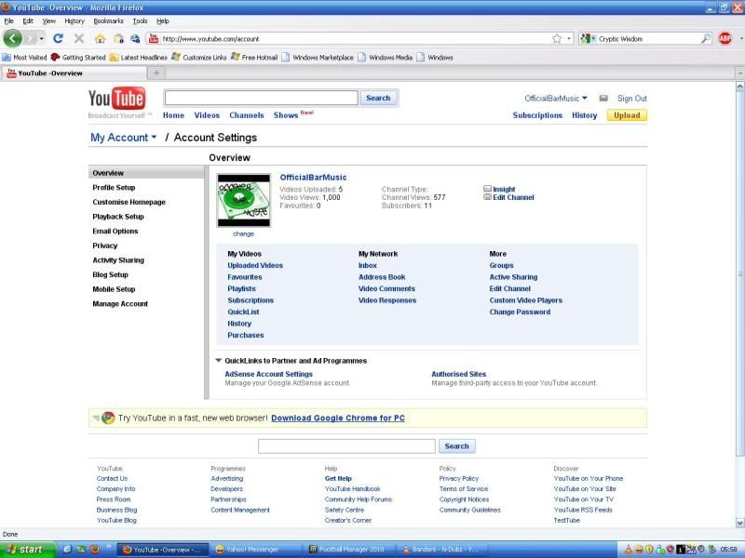Click the Windows Start button
Screen dimensions: 745x558
coord(28,550)
